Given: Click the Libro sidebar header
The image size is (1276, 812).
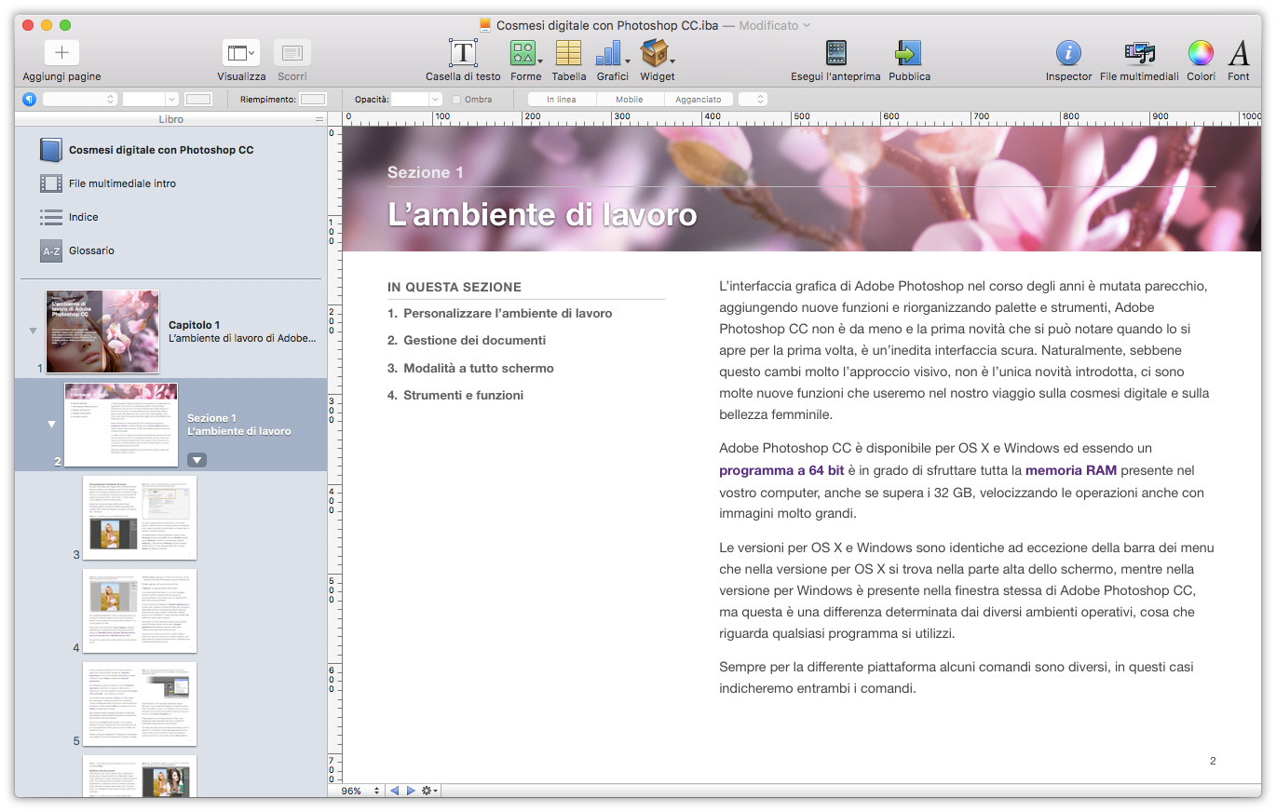Looking at the screenshot, I should click(x=170, y=119).
